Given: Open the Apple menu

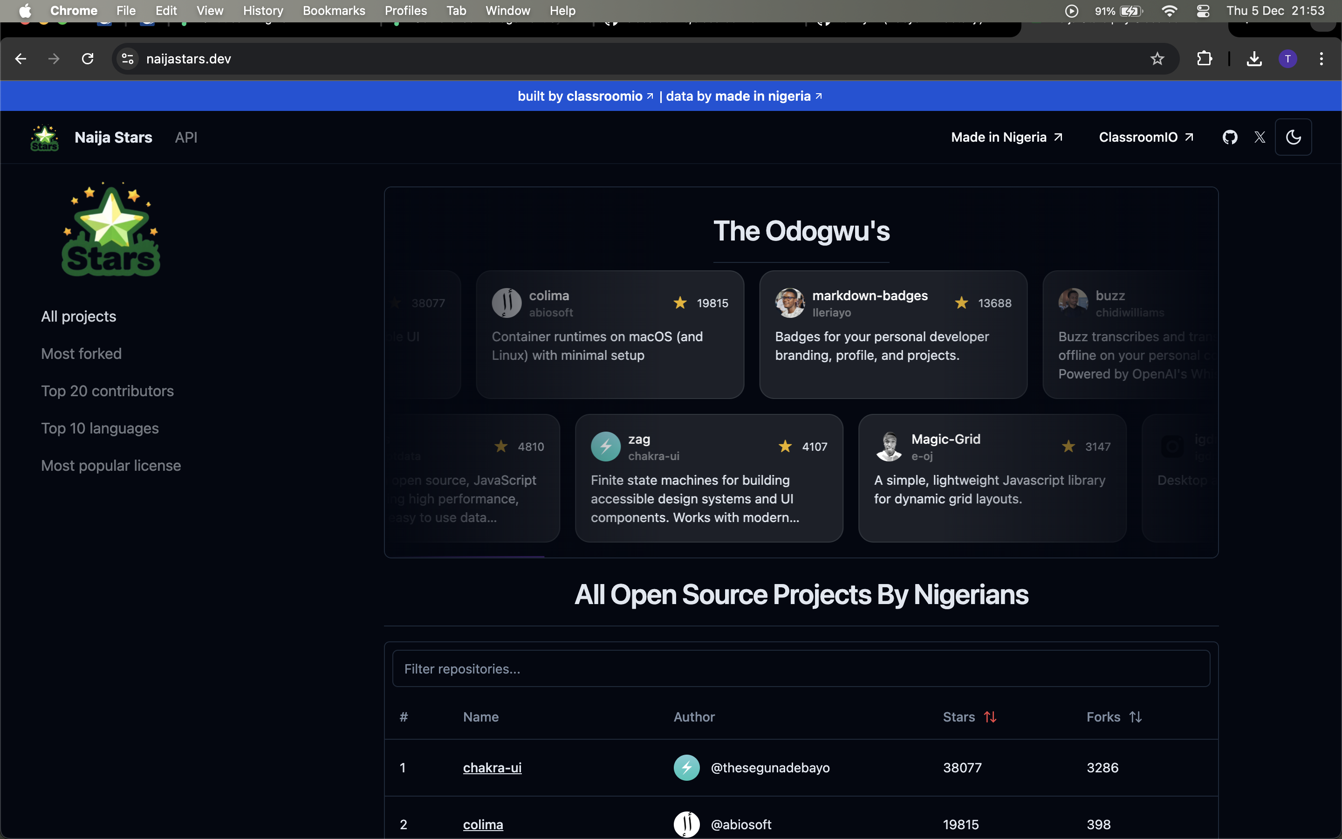Looking at the screenshot, I should (25, 11).
